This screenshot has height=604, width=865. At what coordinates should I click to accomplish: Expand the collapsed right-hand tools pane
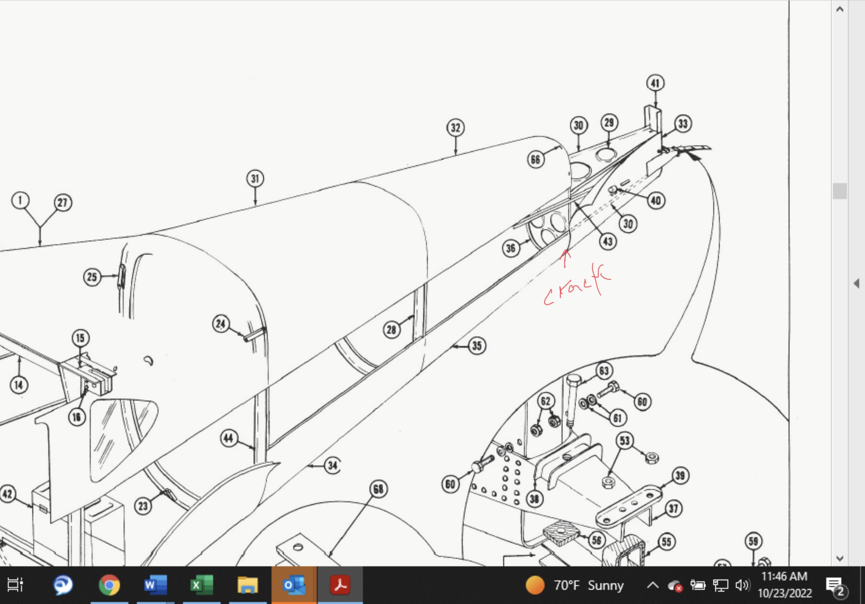(x=856, y=283)
